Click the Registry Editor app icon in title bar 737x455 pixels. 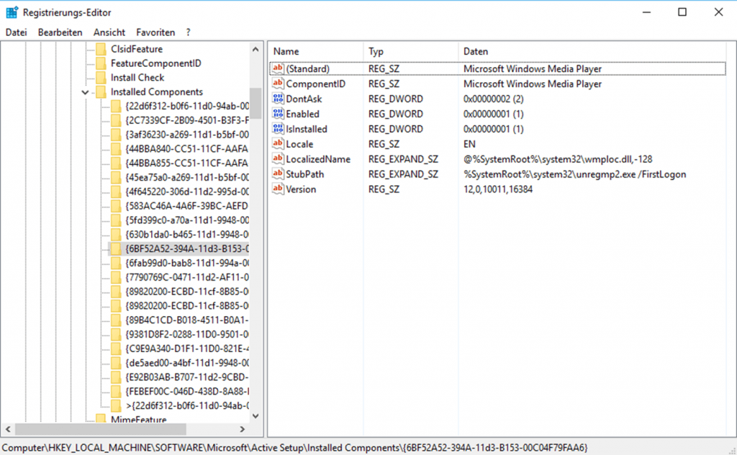point(12,12)
